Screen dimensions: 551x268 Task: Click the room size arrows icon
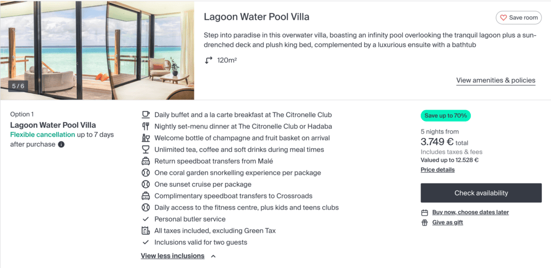[x=208, y=60]
